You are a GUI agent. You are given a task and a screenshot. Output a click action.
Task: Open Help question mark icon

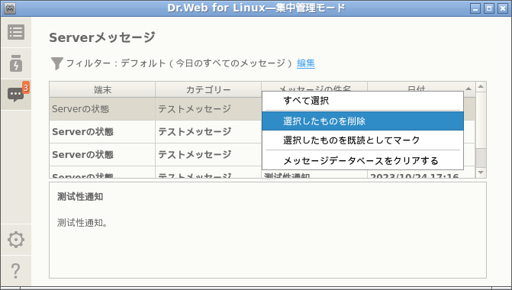16,271
